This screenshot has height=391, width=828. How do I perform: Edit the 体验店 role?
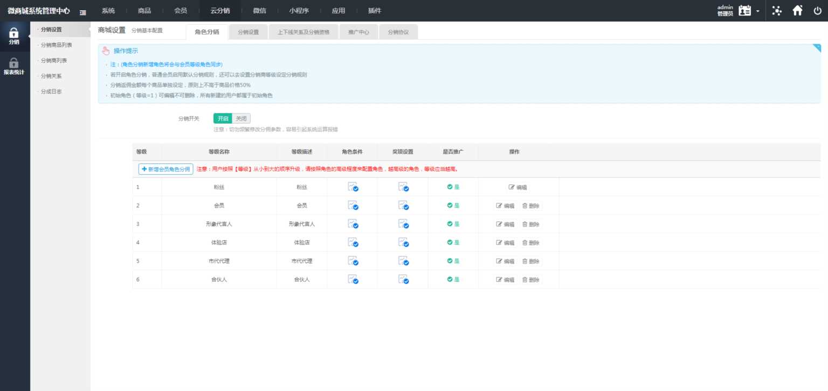coord(505,243)
